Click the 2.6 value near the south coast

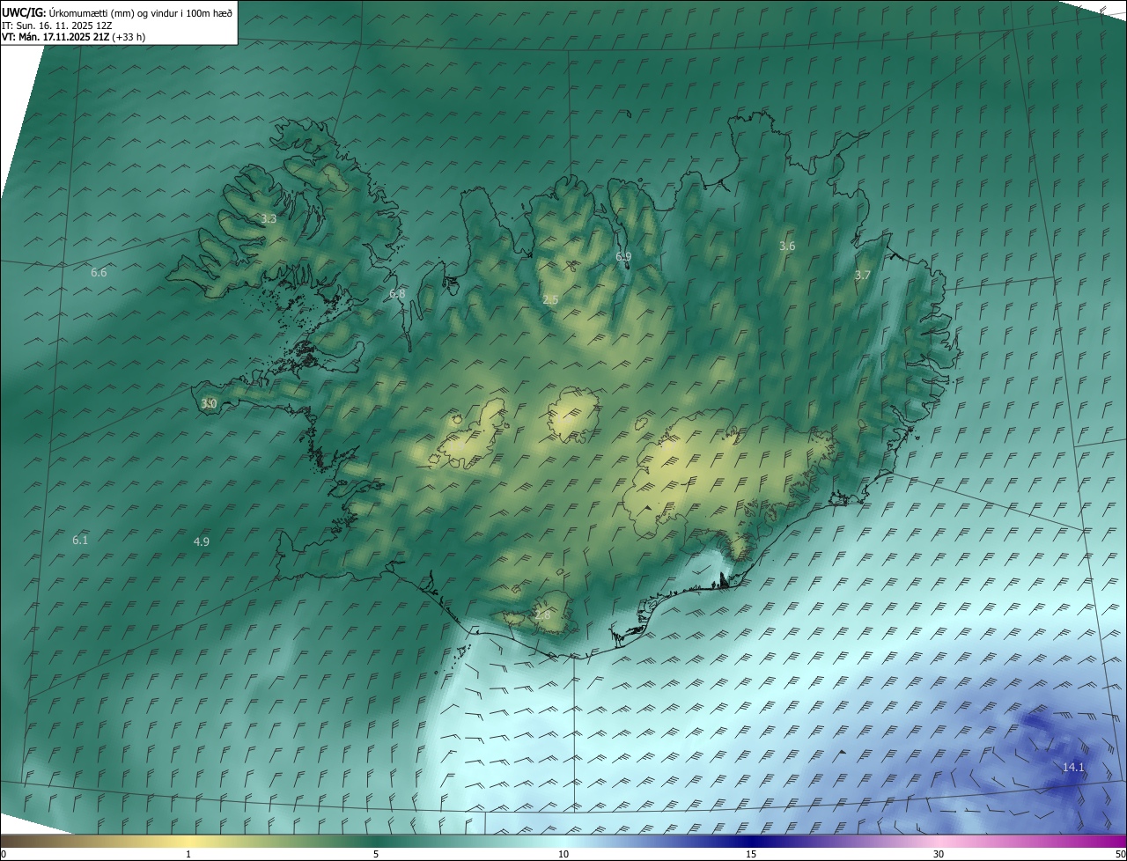pos(542,614)
